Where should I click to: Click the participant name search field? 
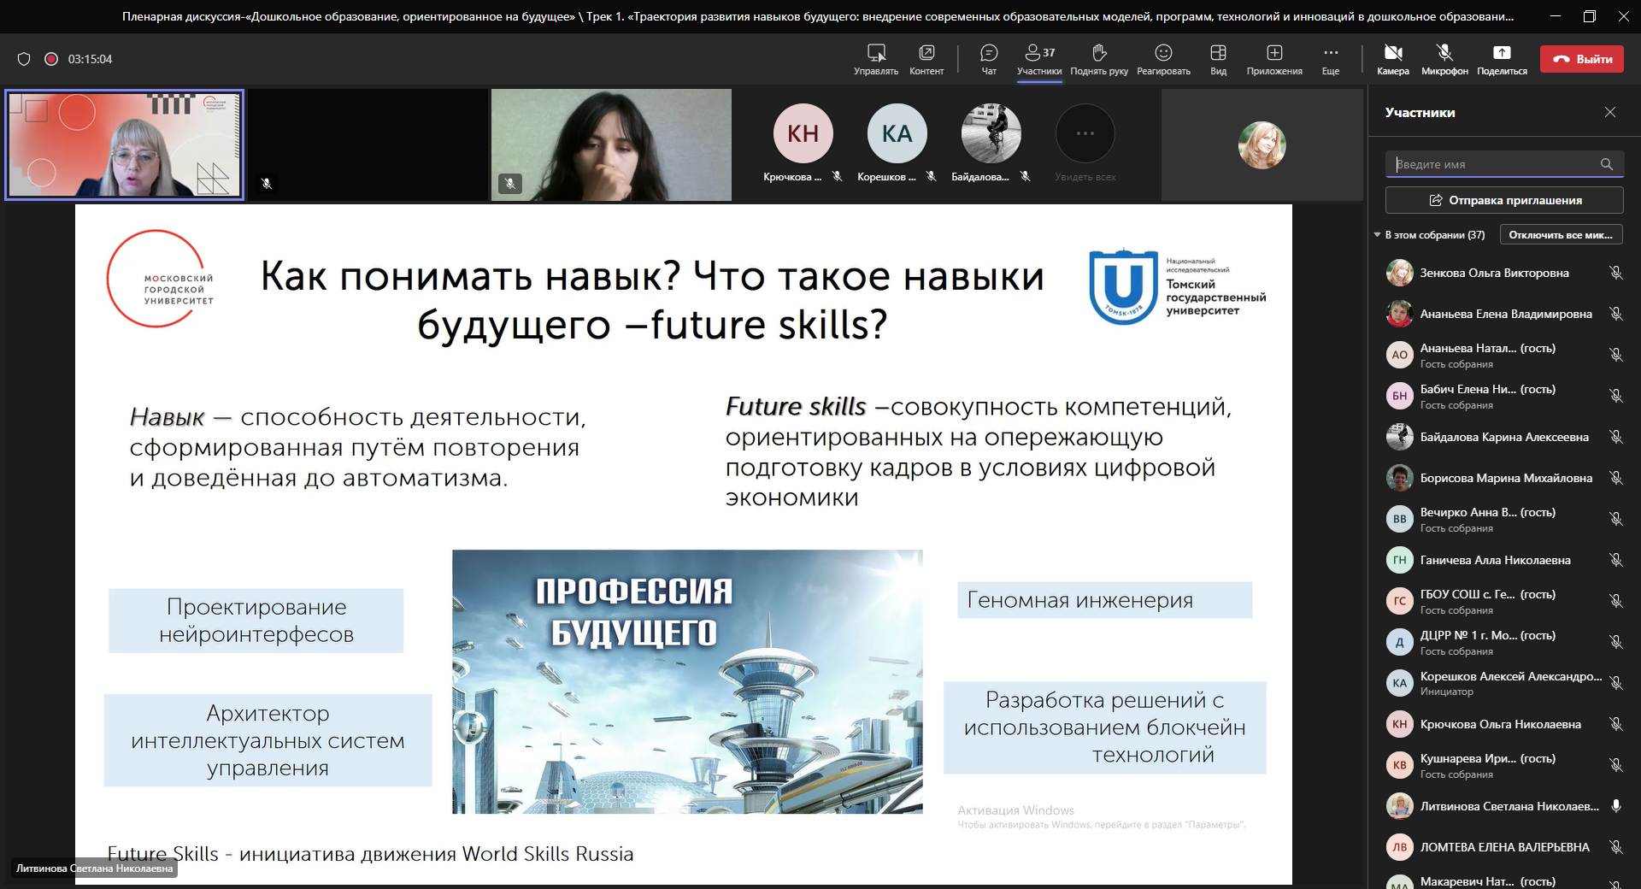tap(1493, 164)
